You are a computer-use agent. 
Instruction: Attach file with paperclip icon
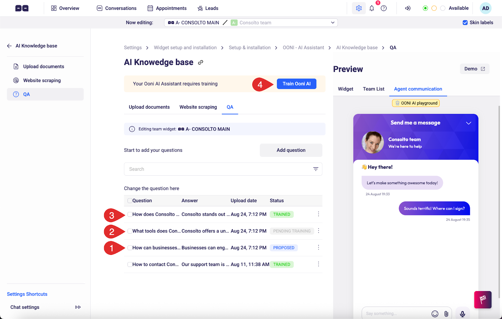click(x=446, y=314)
